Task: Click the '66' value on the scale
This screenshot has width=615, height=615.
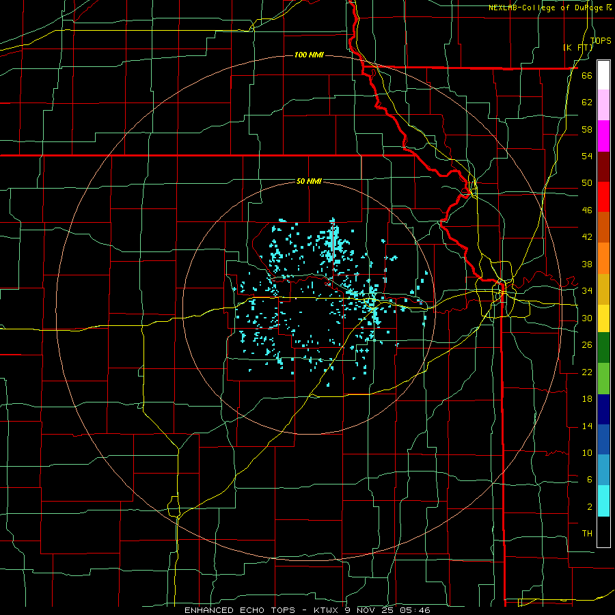Action: coord(587,75)
